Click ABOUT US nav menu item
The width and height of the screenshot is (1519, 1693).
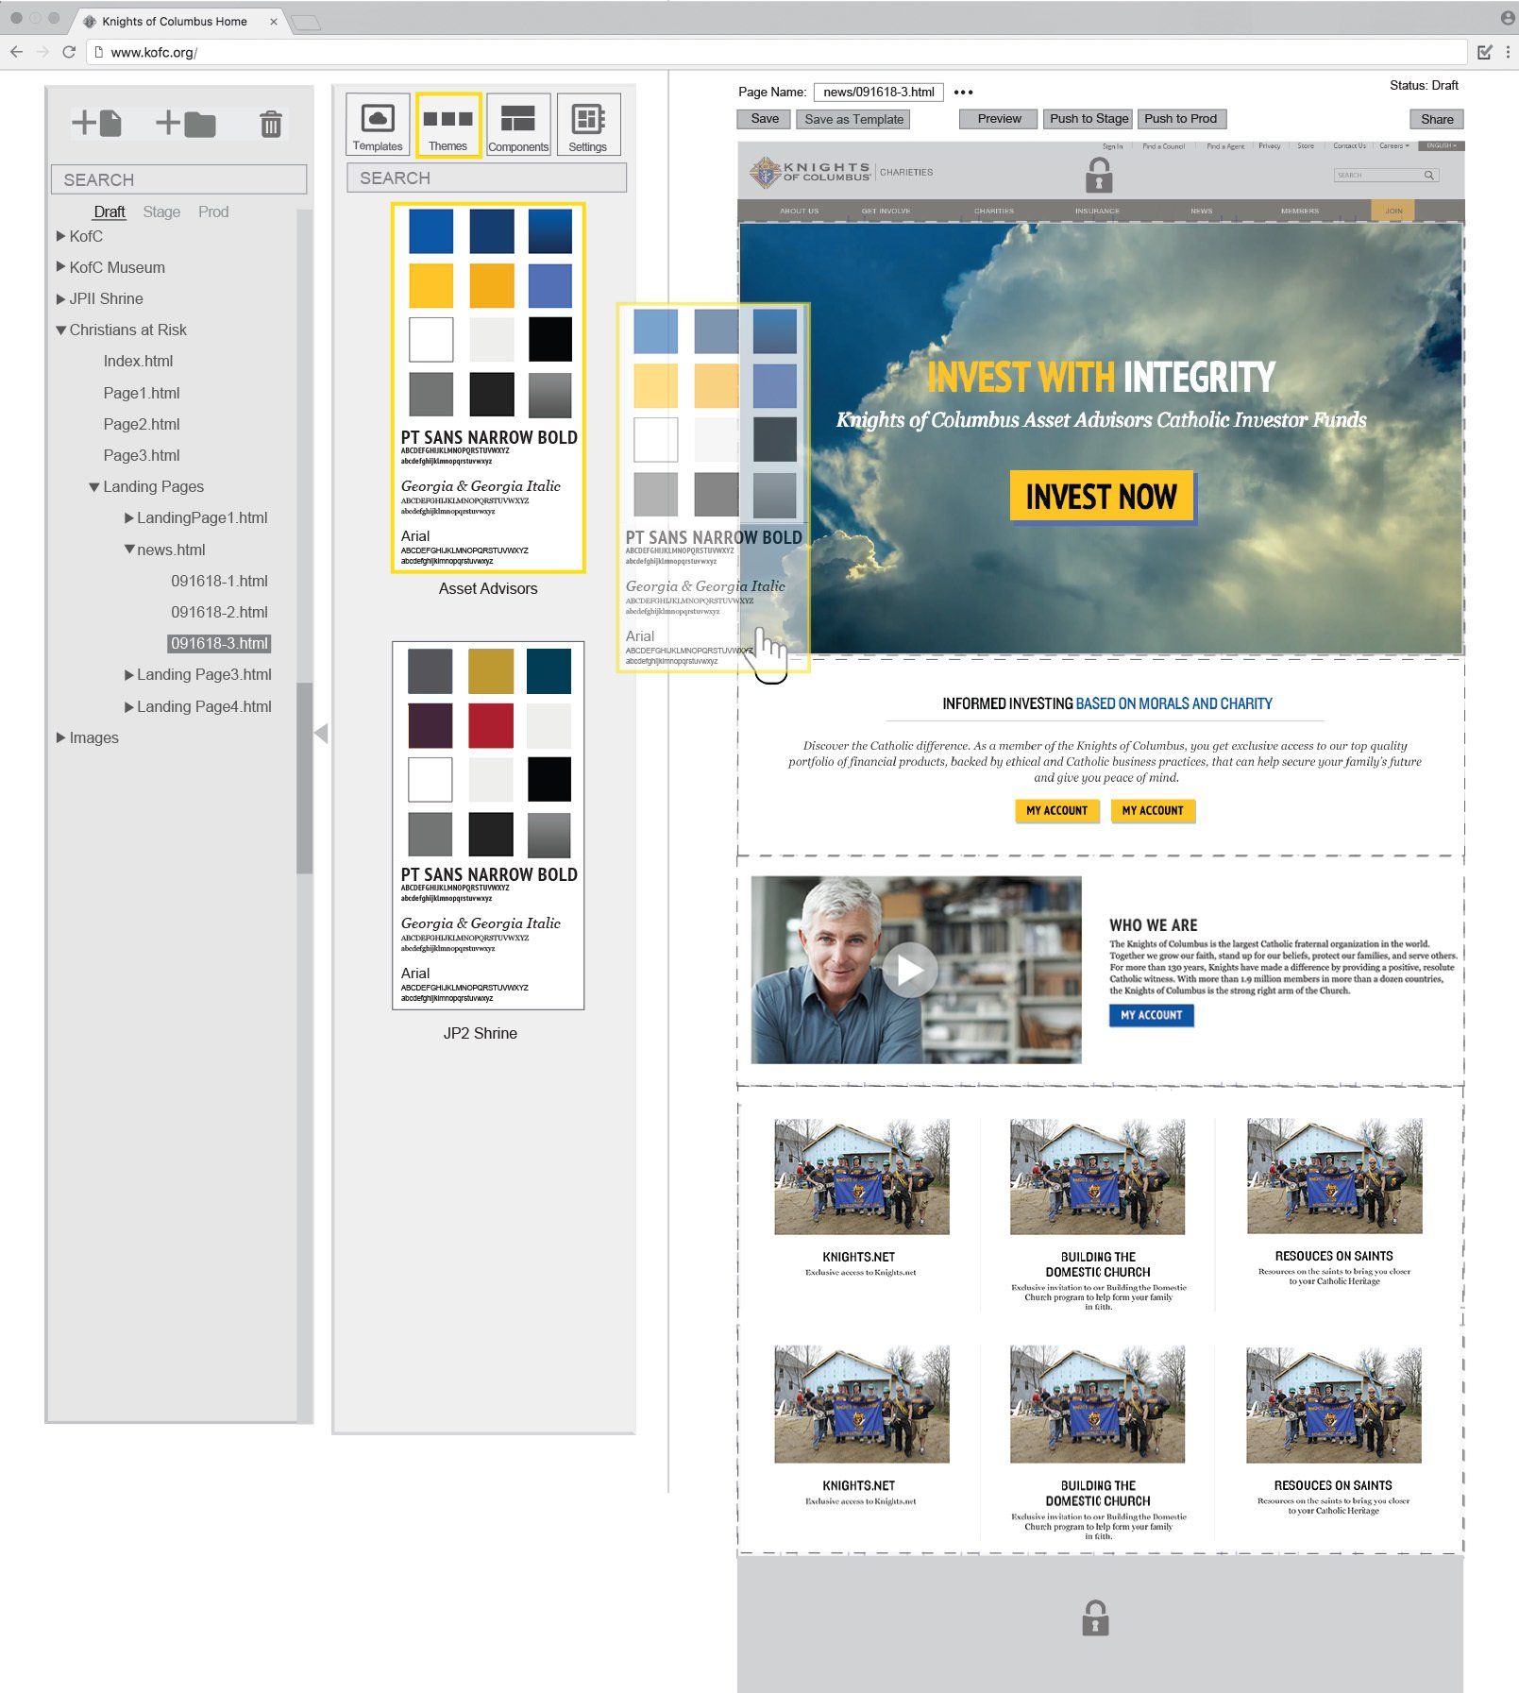coord(799,211)
